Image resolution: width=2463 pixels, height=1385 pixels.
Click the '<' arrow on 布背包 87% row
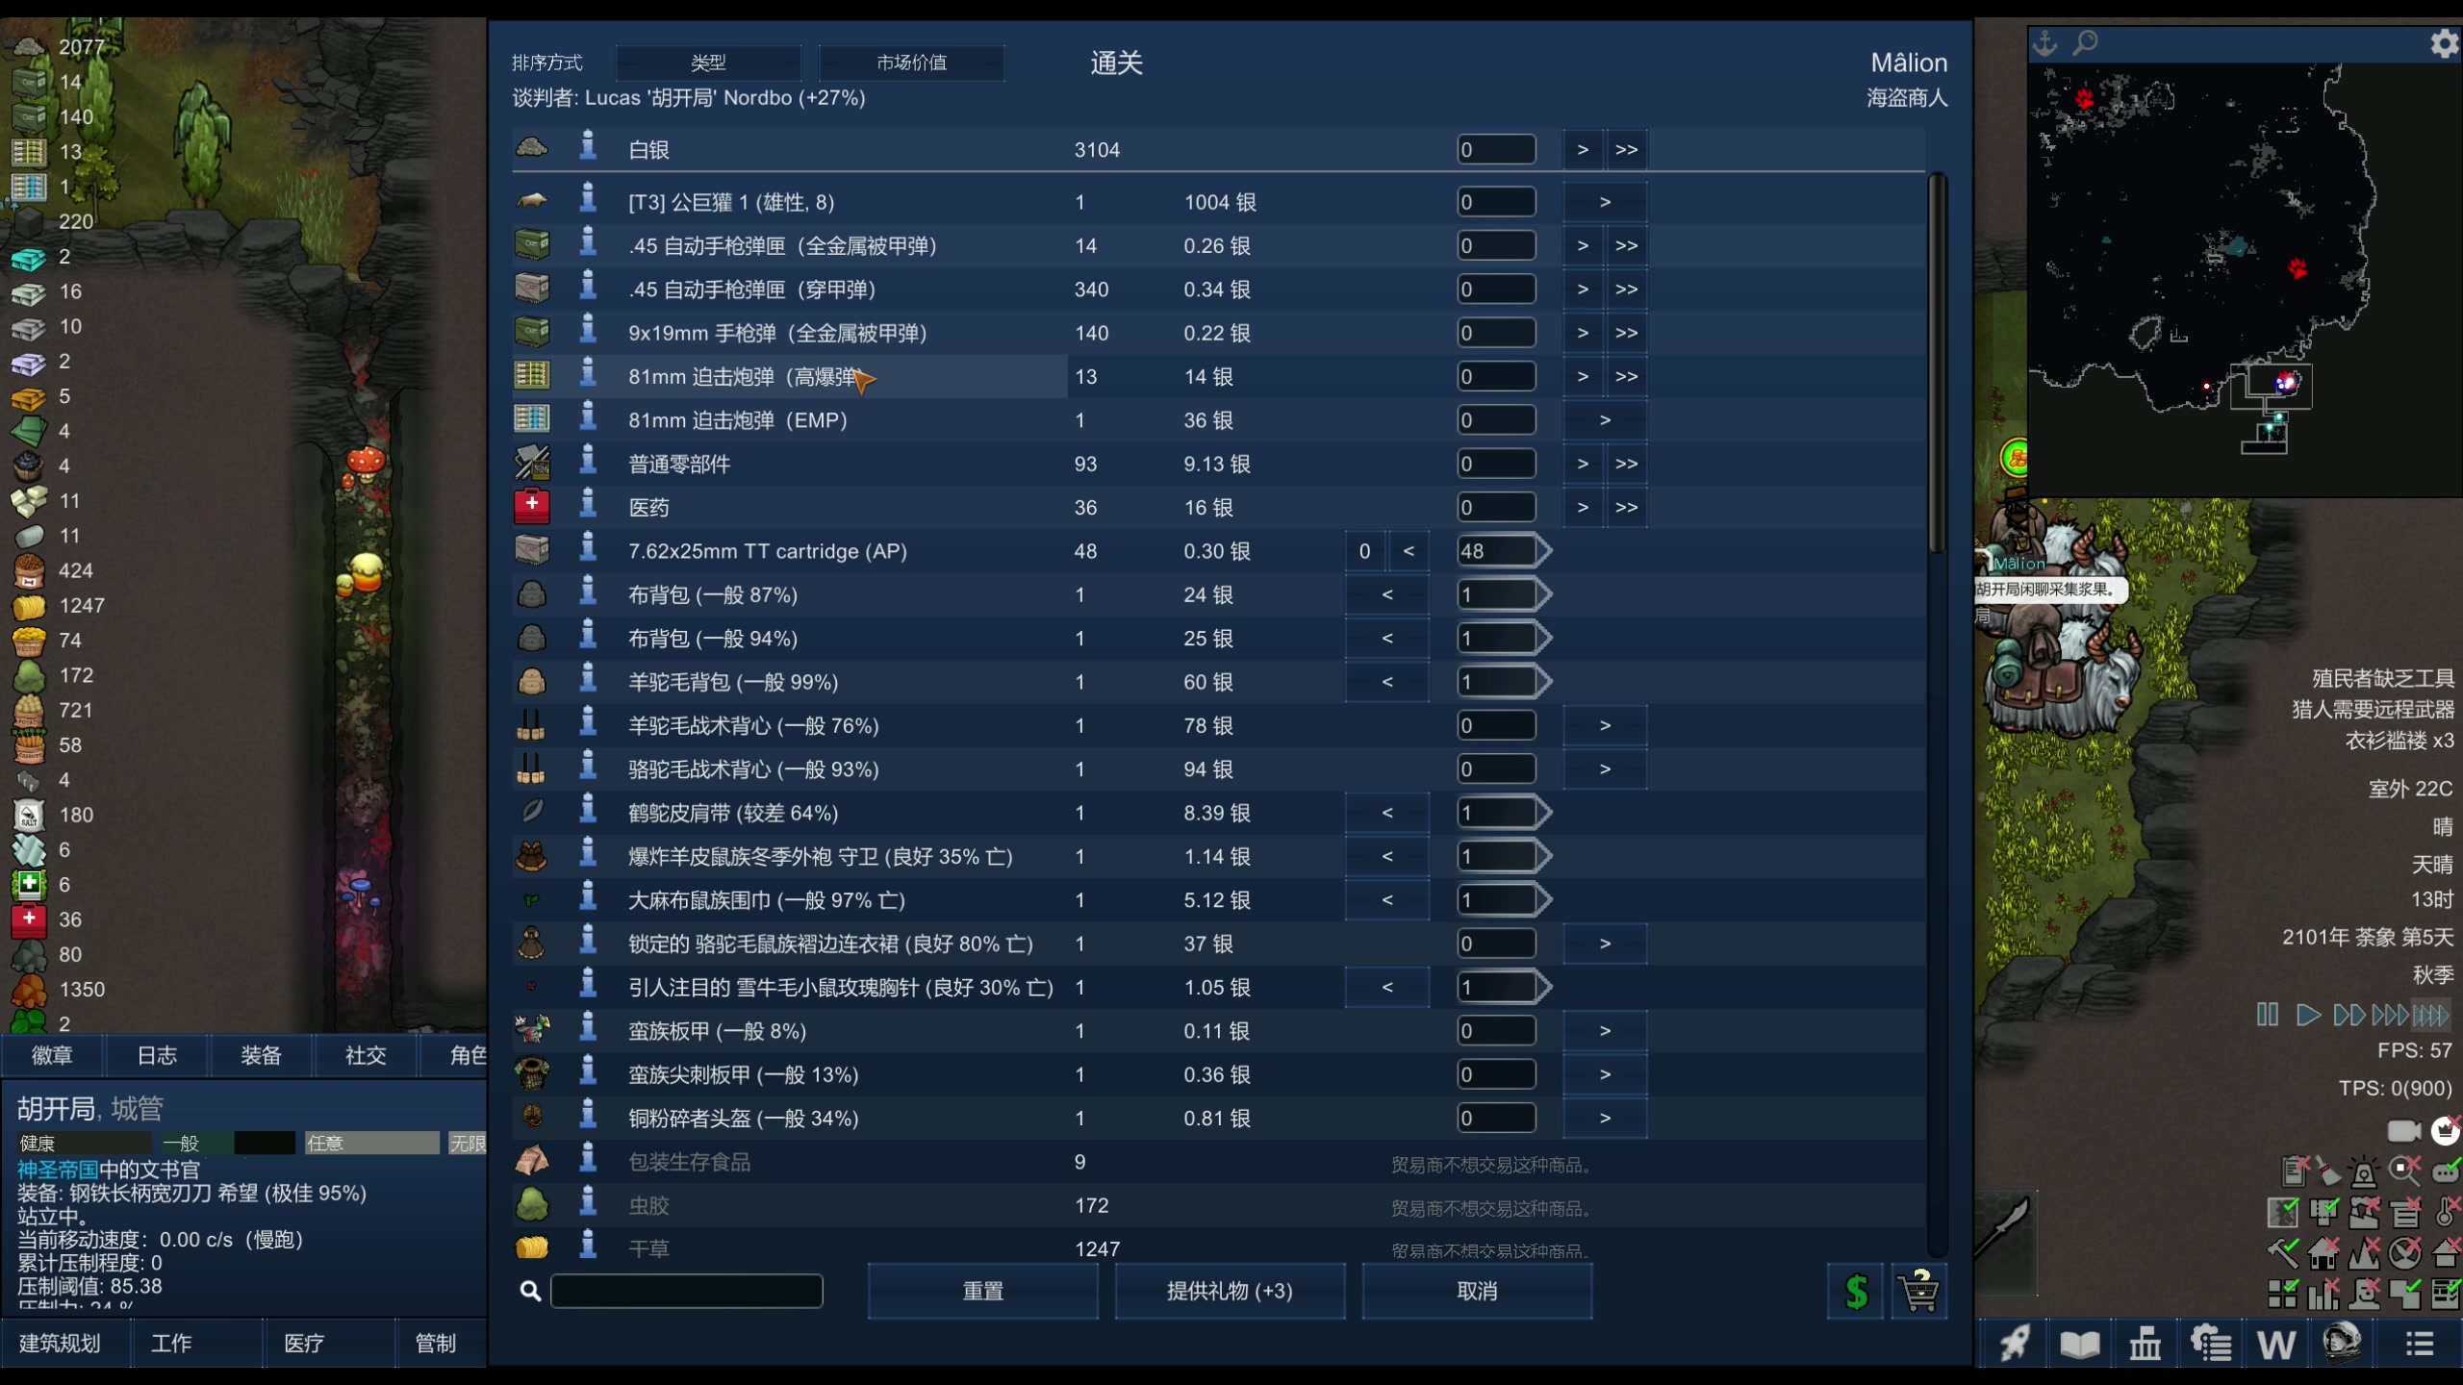[1386, 594]
